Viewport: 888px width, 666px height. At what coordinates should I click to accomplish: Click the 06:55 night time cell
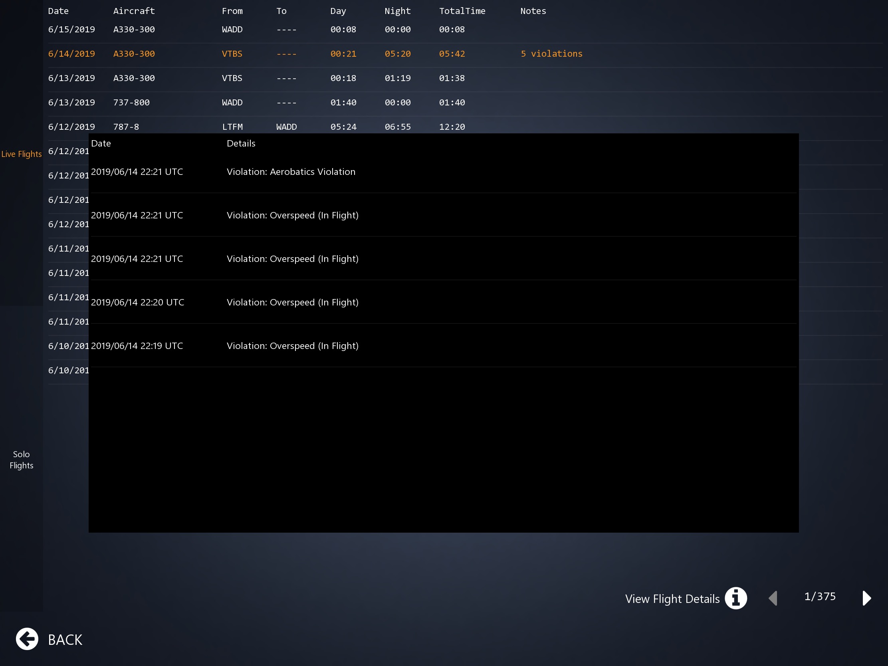[x=397, y=127]
